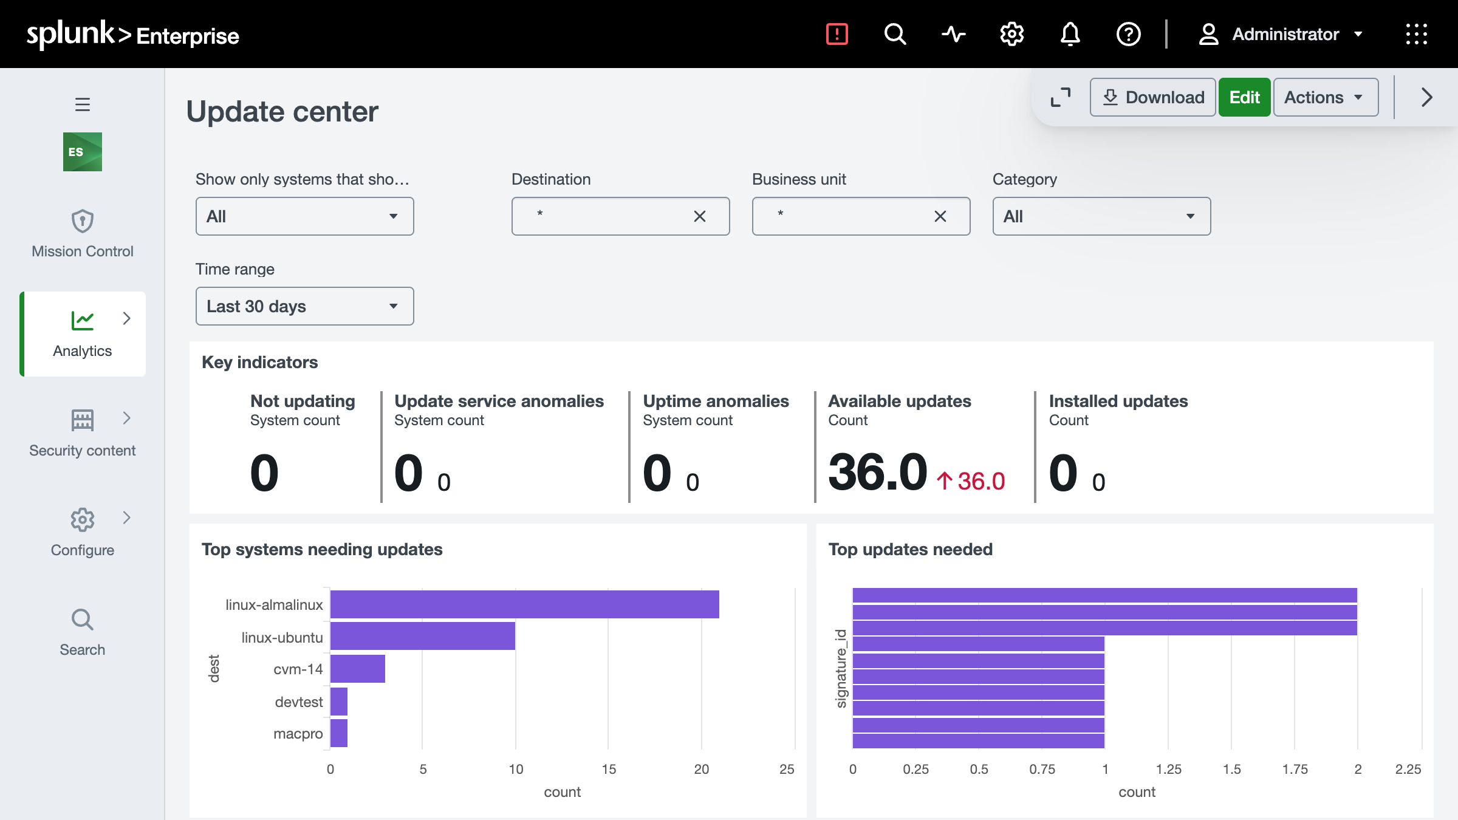This screenshot has height=820, width=1458.
Task: Open the notifications bell
Action: pos(1070,34)
